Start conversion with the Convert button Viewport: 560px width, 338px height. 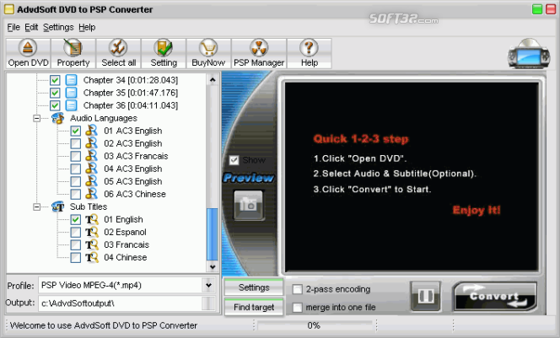point(495,296)
